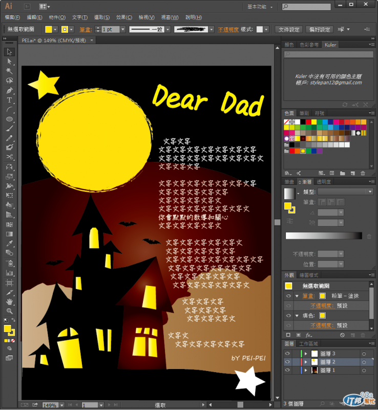Open the 基本功能 workspace switcher

[x=260, y=7]
